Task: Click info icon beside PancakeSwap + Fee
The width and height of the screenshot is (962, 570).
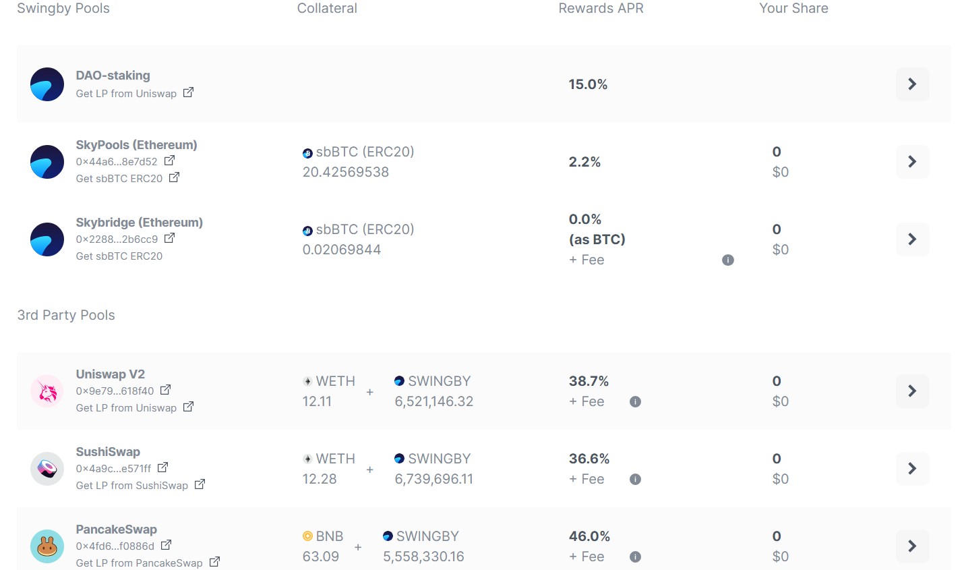Action: pyautogui.click(x=634, y=557)
